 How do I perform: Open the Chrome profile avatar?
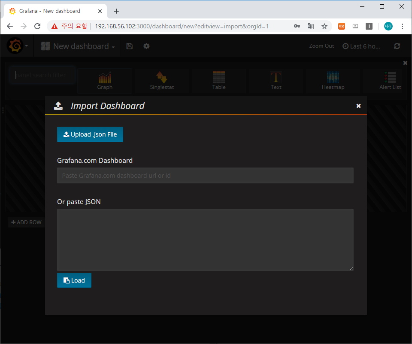(x=388, y=26)
